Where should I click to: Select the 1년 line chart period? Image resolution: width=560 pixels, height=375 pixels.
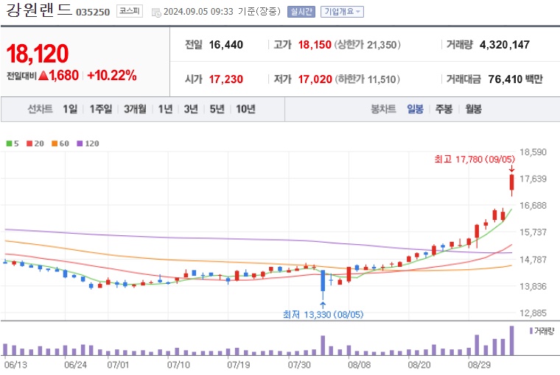[165, 109]
